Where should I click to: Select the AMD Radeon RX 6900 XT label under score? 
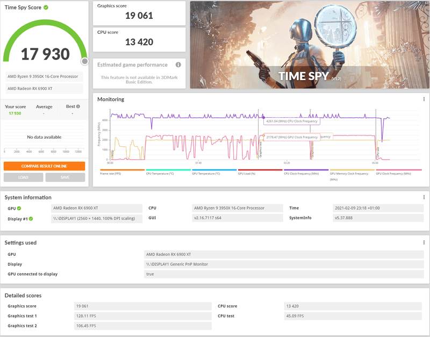[44, 89]
